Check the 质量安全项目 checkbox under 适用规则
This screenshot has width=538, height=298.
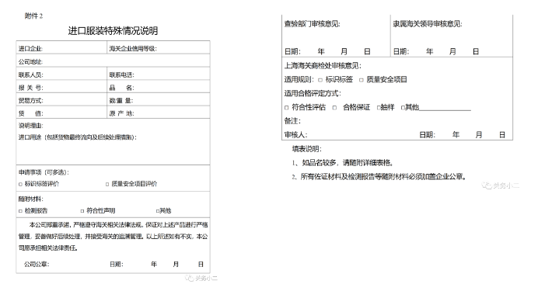click(361, 80)
